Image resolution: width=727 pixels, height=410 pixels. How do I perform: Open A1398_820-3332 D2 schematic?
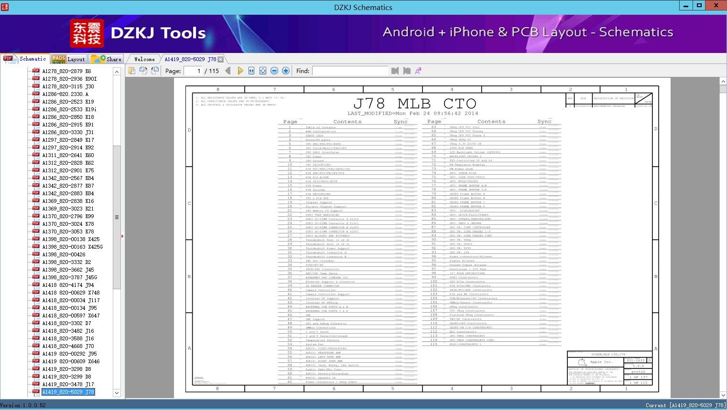66,262
